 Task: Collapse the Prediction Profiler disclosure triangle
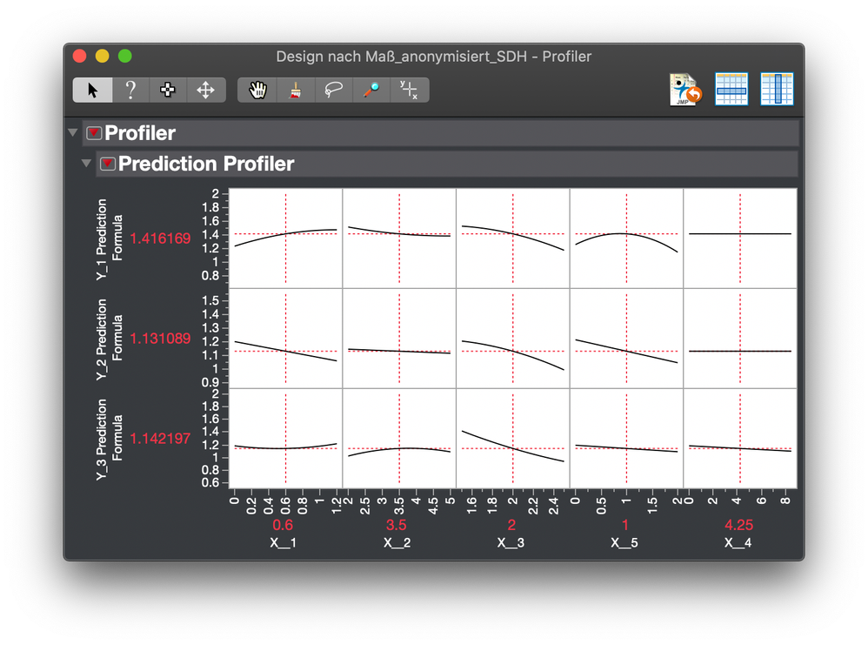(x=86, y=163)
